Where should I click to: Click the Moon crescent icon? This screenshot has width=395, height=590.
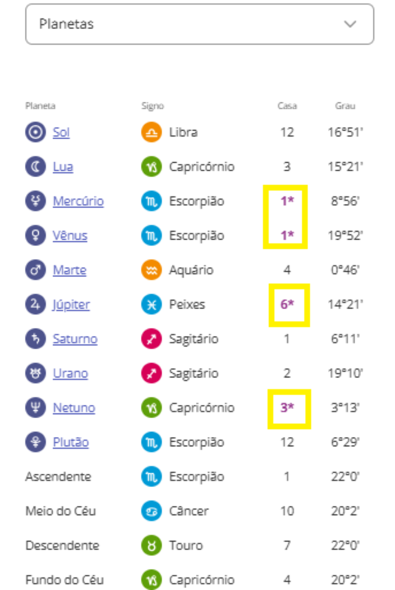(x=35, y=167)
